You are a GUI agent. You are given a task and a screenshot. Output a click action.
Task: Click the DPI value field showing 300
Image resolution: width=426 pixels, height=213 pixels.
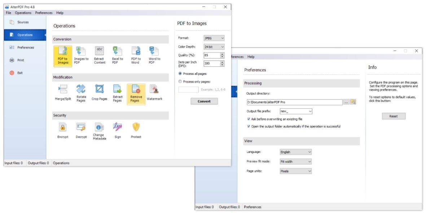(212, 63)
